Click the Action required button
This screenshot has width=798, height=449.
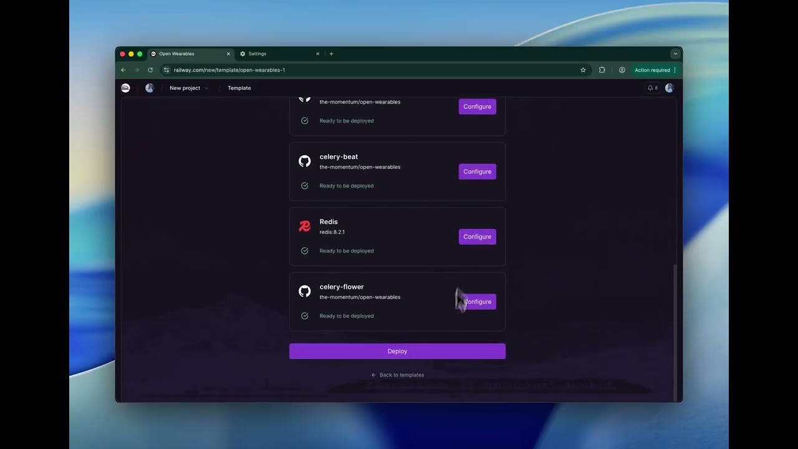coord(655,70)
